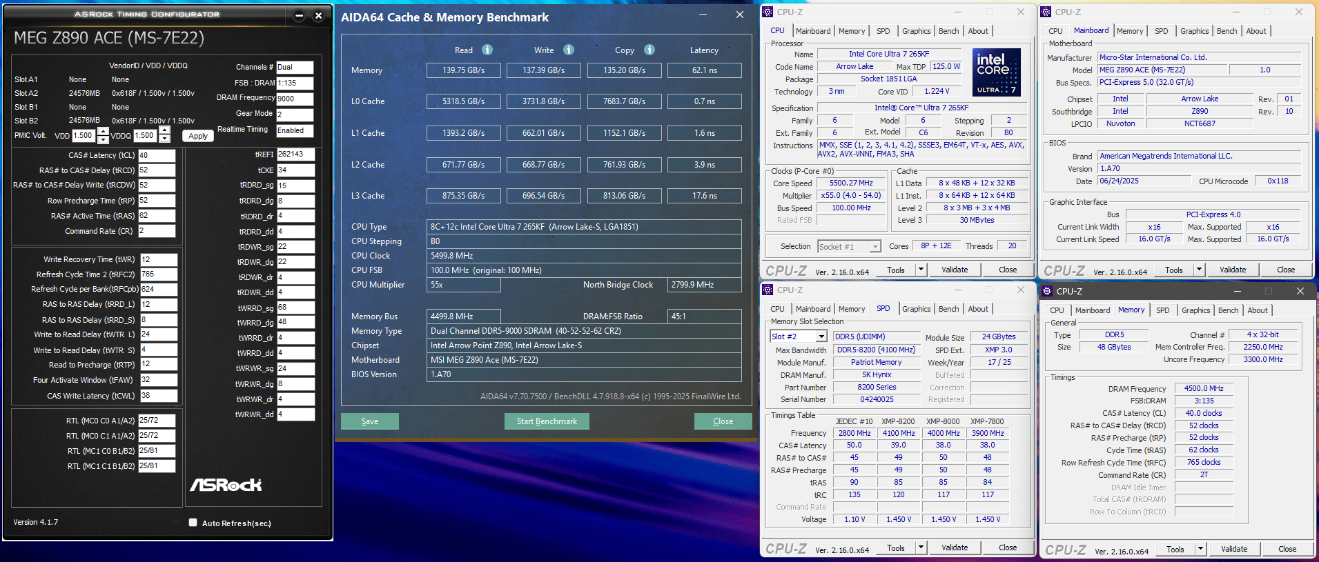Click the Four Activate Window (tFAW) field
This screenshot has width=1319, height=562.
coord(159,380)
